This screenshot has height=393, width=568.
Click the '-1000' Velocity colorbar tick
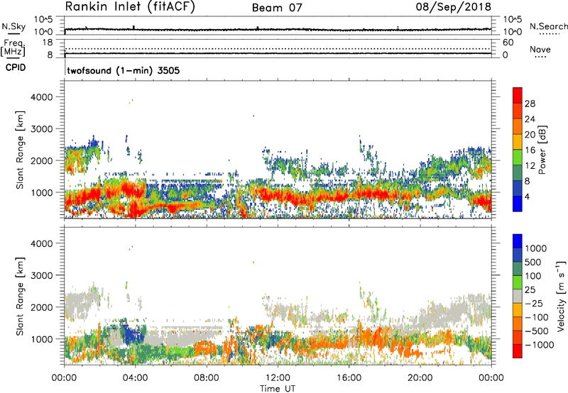pyautogui.click(x=539, y=345)
